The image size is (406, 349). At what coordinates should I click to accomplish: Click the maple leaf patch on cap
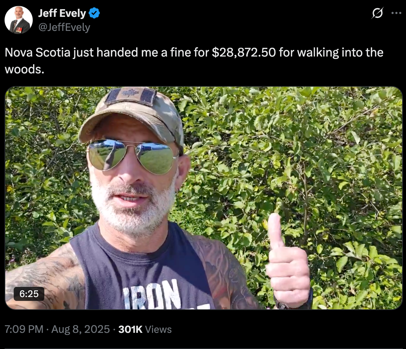tap(131, 95)
